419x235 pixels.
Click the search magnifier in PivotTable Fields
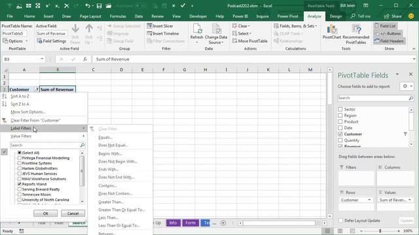[410, 98]
